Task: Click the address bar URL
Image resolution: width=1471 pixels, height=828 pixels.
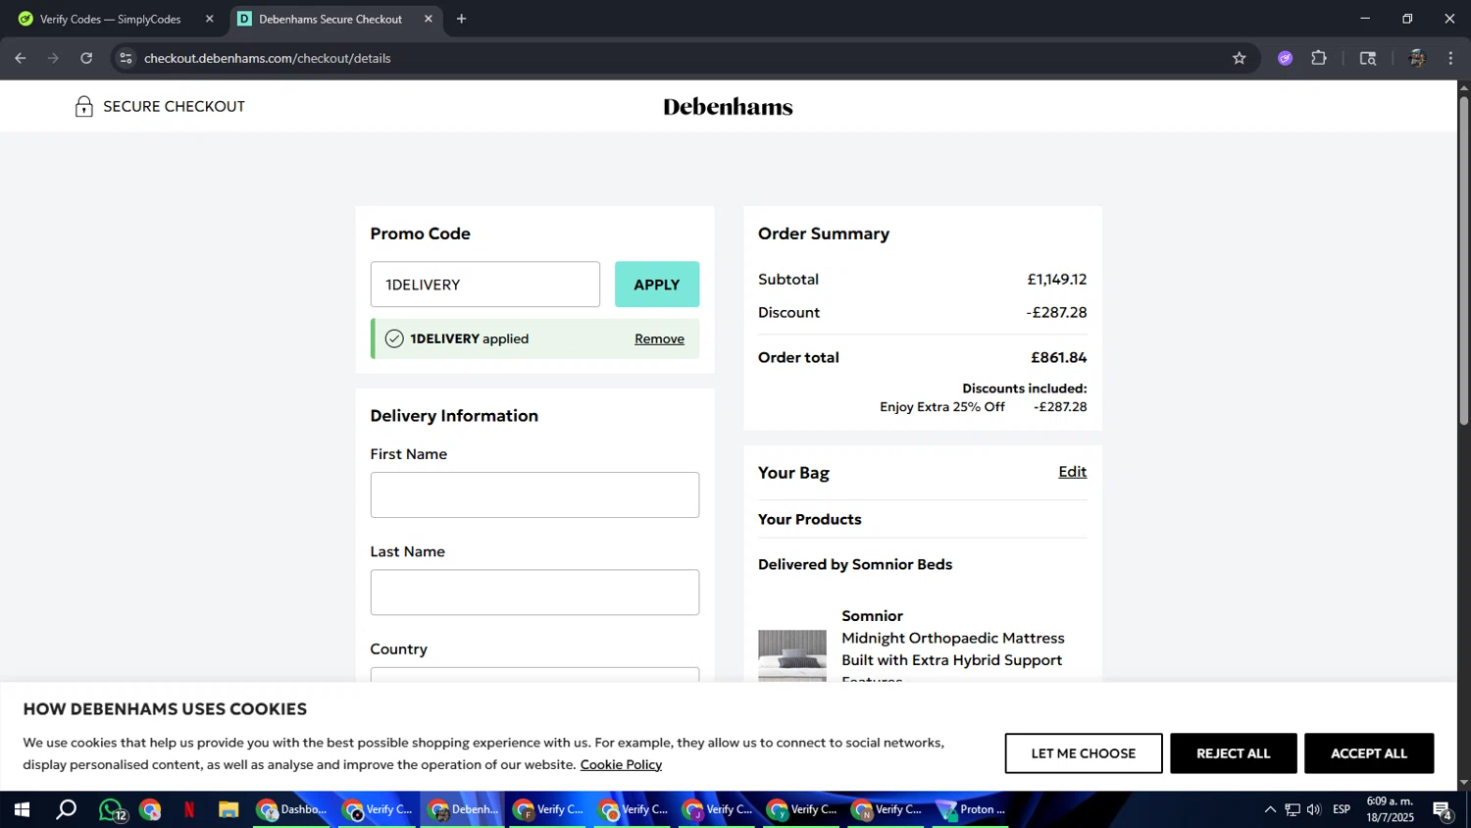Action: tap(268, 58)
